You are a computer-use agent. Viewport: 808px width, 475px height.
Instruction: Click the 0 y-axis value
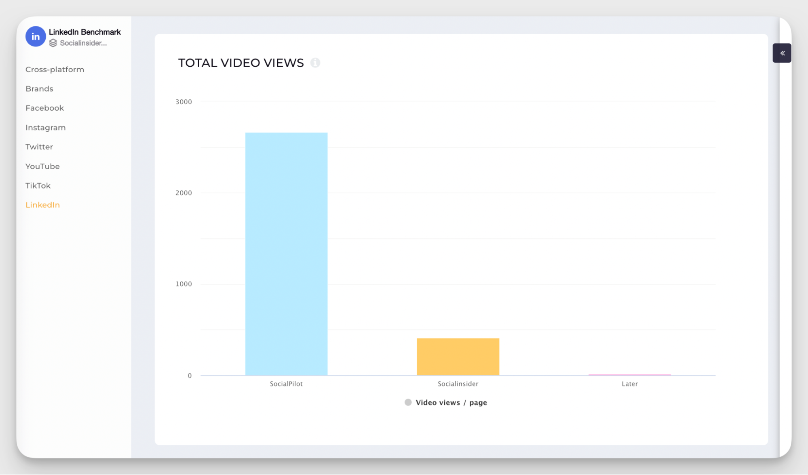190,376
